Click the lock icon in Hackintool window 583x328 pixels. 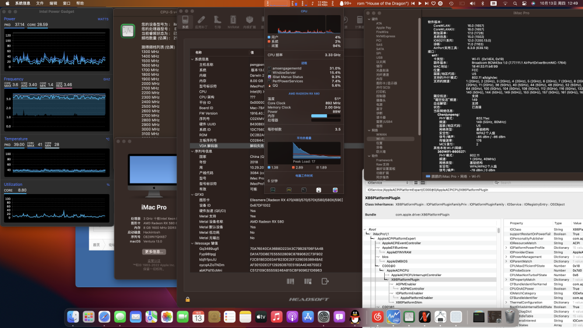[188, 299]
